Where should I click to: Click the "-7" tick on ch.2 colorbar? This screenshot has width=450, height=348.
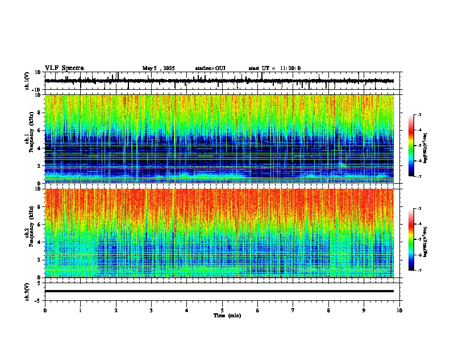[x=419, y=270]
